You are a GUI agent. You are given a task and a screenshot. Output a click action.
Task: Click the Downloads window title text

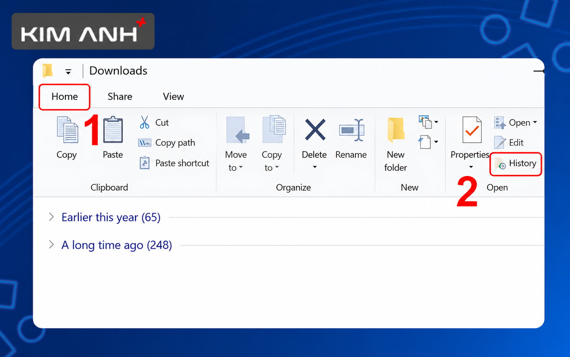(118, 71)
